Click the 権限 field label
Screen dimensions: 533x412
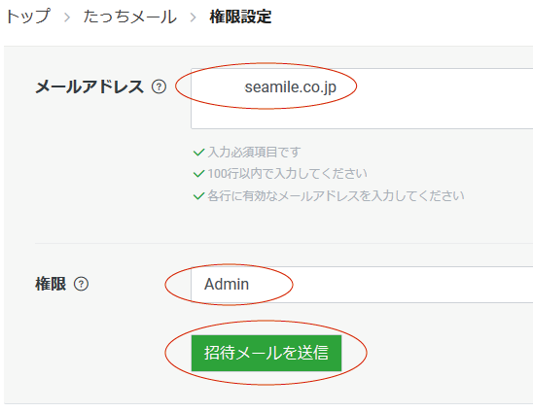pyautogui.click(x=51, y=284)
